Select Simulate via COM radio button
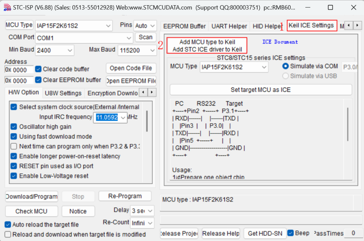This screenshot has width=364, height=241. click(x=285, y=66)
